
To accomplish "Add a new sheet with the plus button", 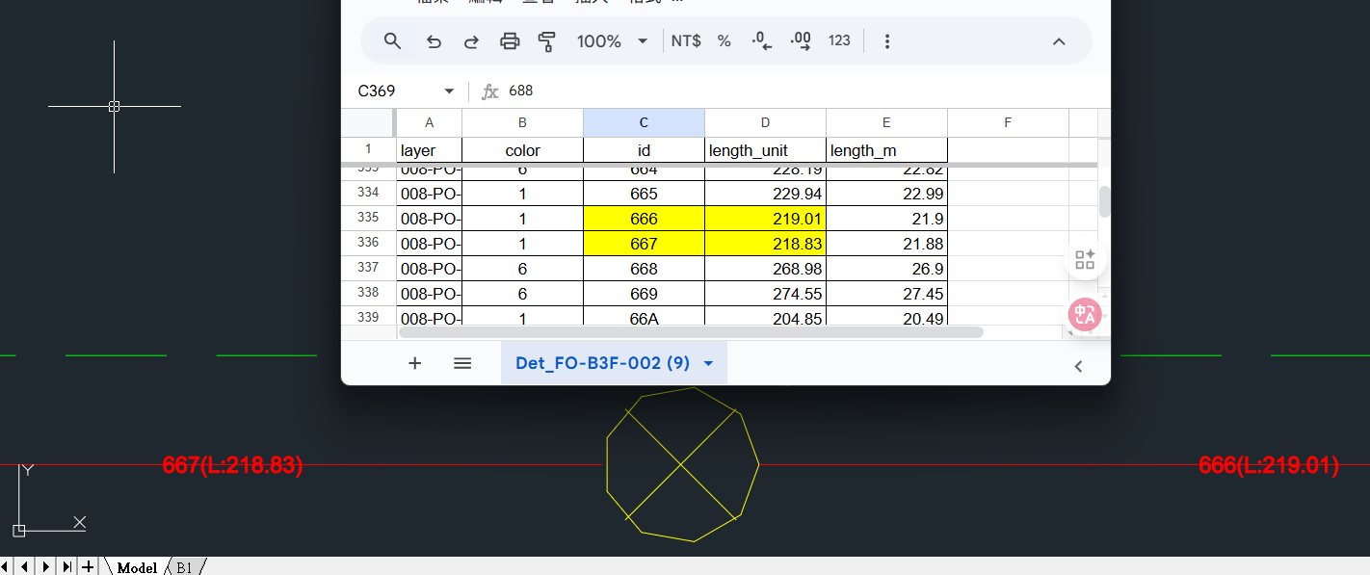I will [x=414, y=363].
